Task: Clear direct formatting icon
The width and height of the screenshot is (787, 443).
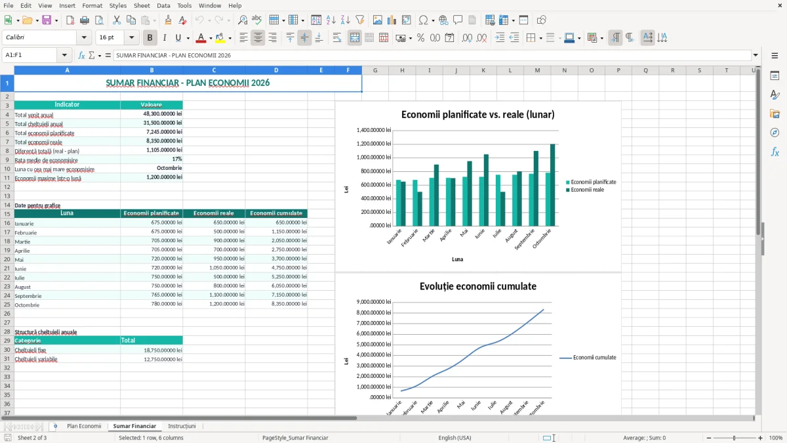Action: coord(182,20)
